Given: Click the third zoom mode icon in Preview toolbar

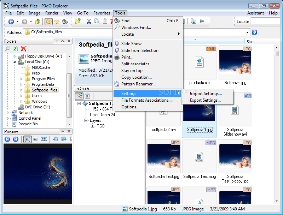Looking at the screenshot, I should point(44,139).
